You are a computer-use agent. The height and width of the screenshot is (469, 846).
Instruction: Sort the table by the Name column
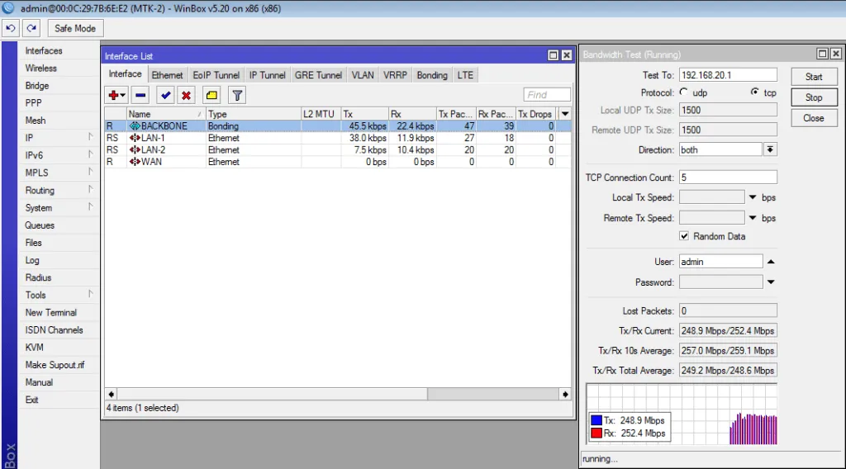[165, 114]
